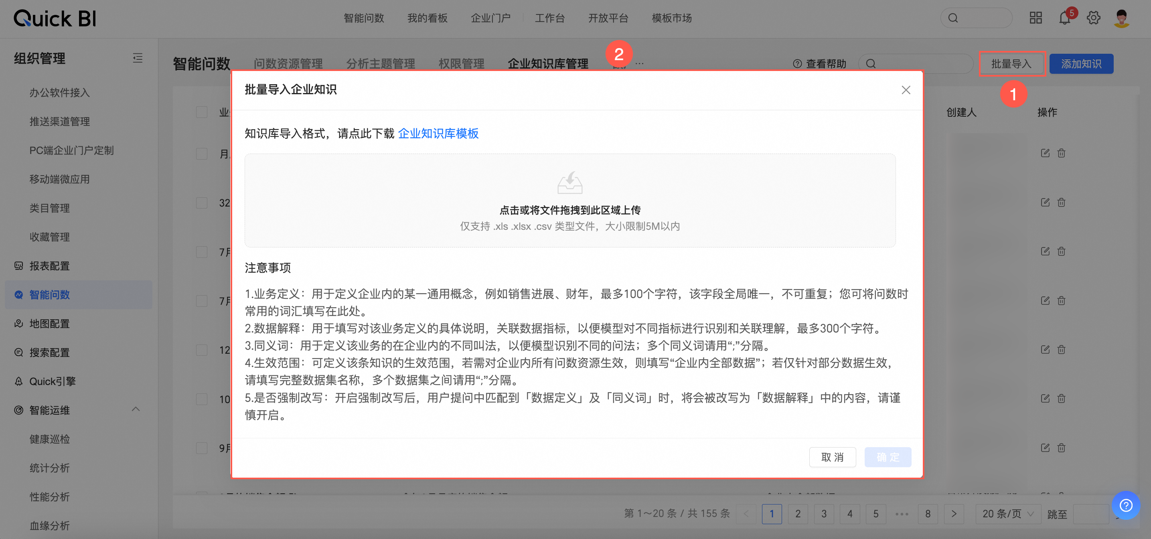Open 模板市场 in top navigation

(672, 18)
